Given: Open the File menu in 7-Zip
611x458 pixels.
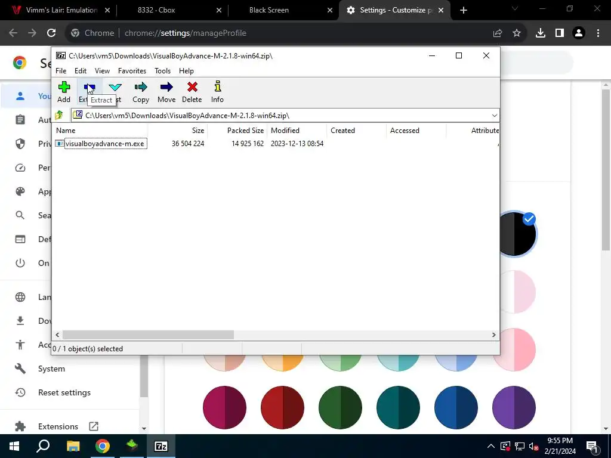Looking at the screenshot, I should pyautogui.click(x=61, y=71).
